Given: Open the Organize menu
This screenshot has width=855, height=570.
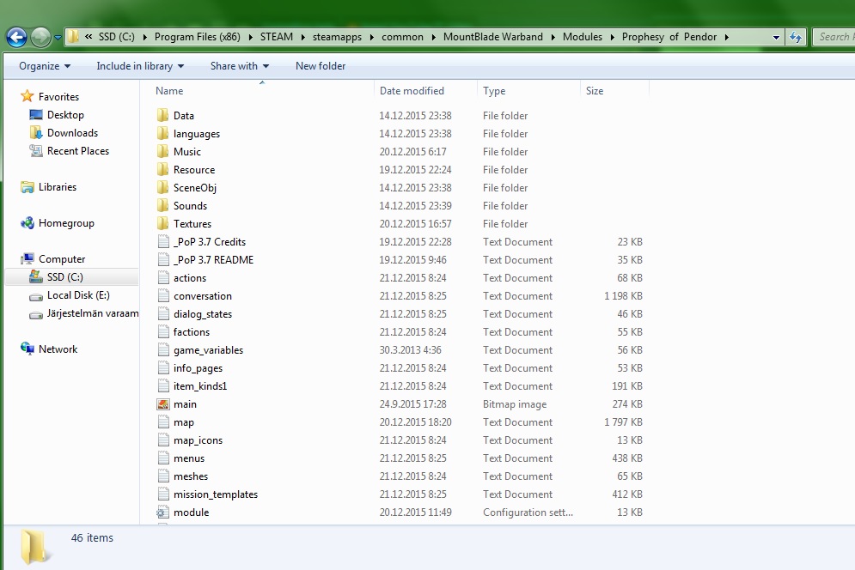Looking at the screenshot, I should tap(45, 66).
